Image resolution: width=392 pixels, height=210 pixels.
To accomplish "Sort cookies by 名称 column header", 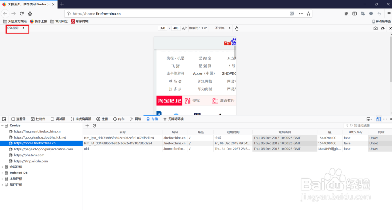I will click(122, 132).
